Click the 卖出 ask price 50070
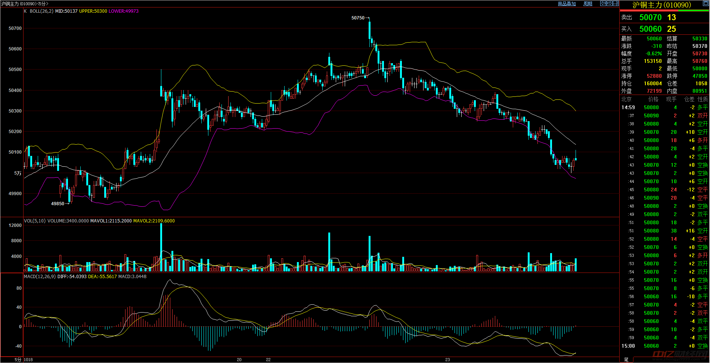The width and height of the screenshot is (710, 363). point(650,18)
